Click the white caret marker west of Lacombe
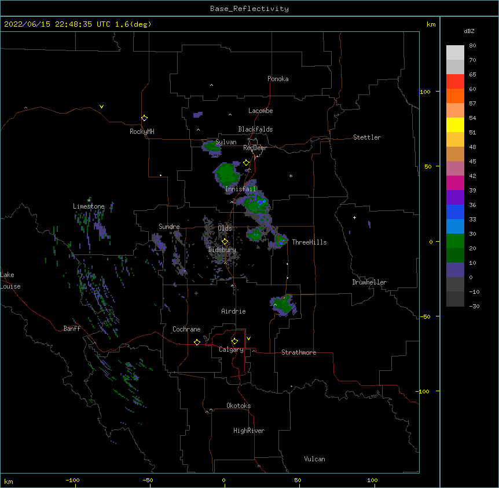Viewport: 499px width, 488px height. pyautogui.click(x=230, y=115)
